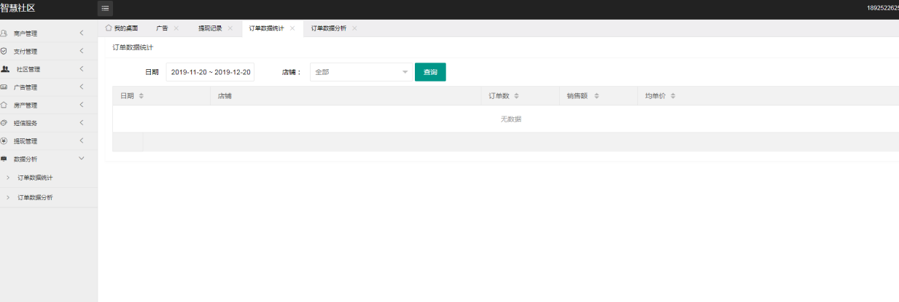
Task: Click the 提现管理 yen icon
Action: pos(4,140)
